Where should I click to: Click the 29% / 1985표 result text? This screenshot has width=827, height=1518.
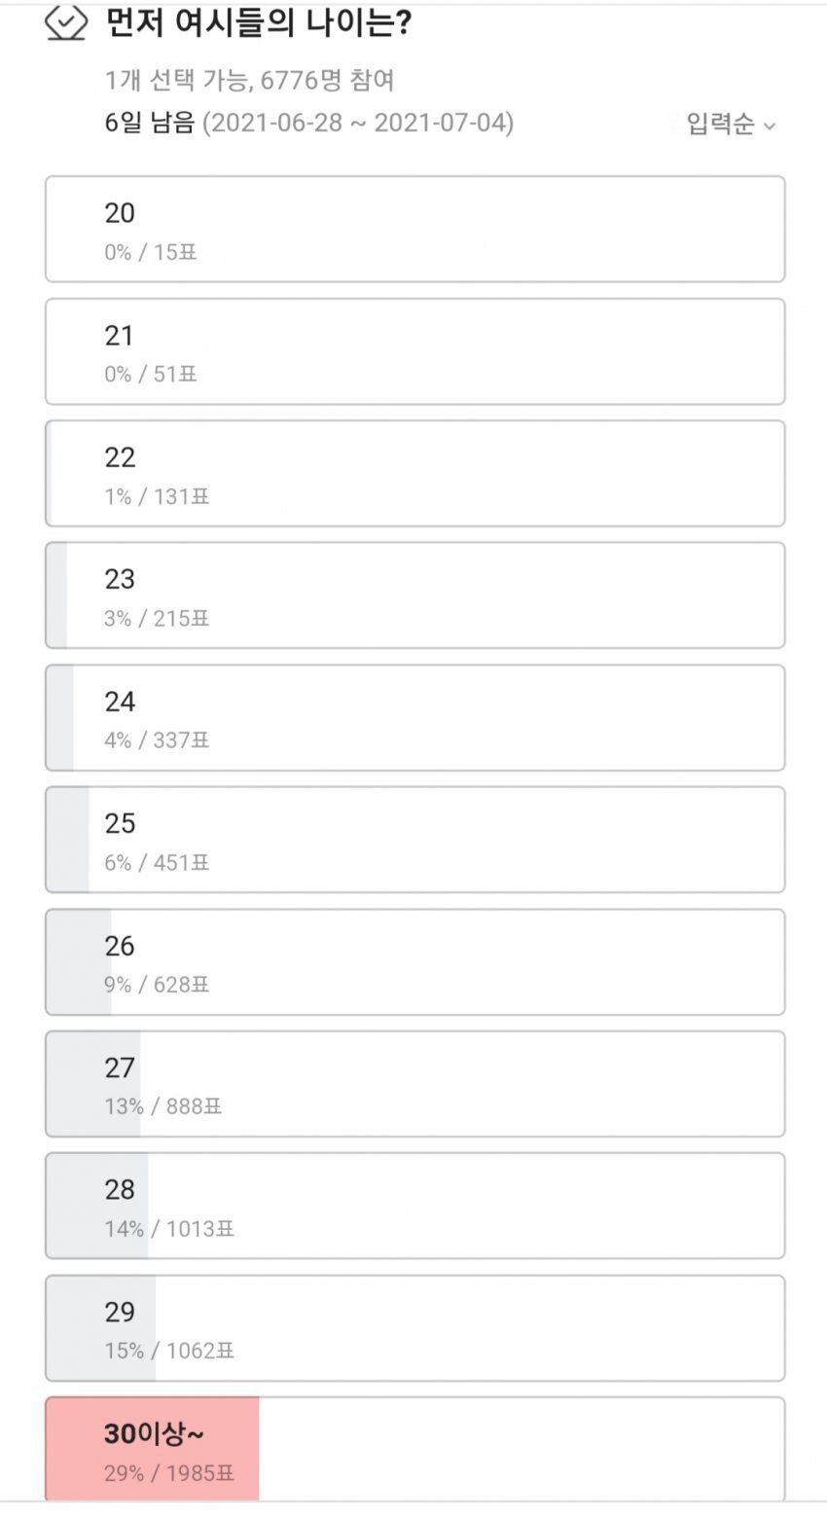tap(169, 1473)
